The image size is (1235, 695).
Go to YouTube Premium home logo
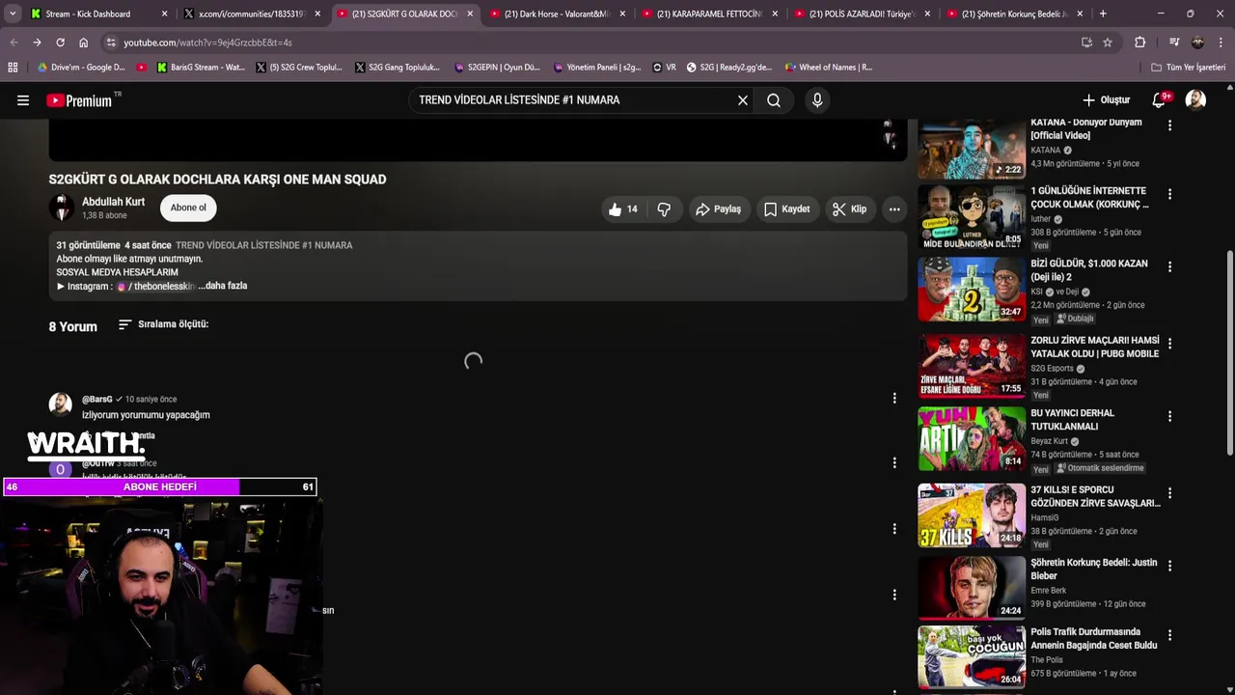click(x=80, y=100)
